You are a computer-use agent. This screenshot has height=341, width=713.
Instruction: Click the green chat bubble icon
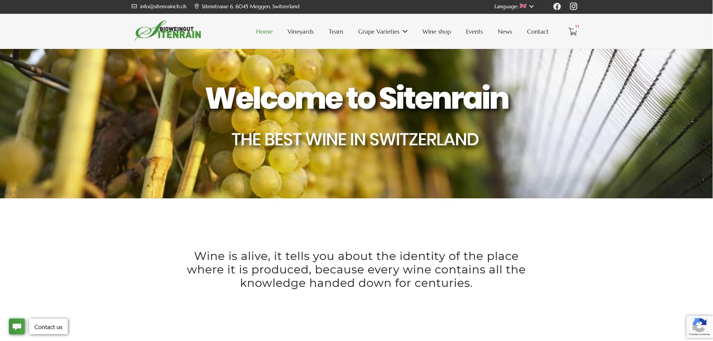17,326
